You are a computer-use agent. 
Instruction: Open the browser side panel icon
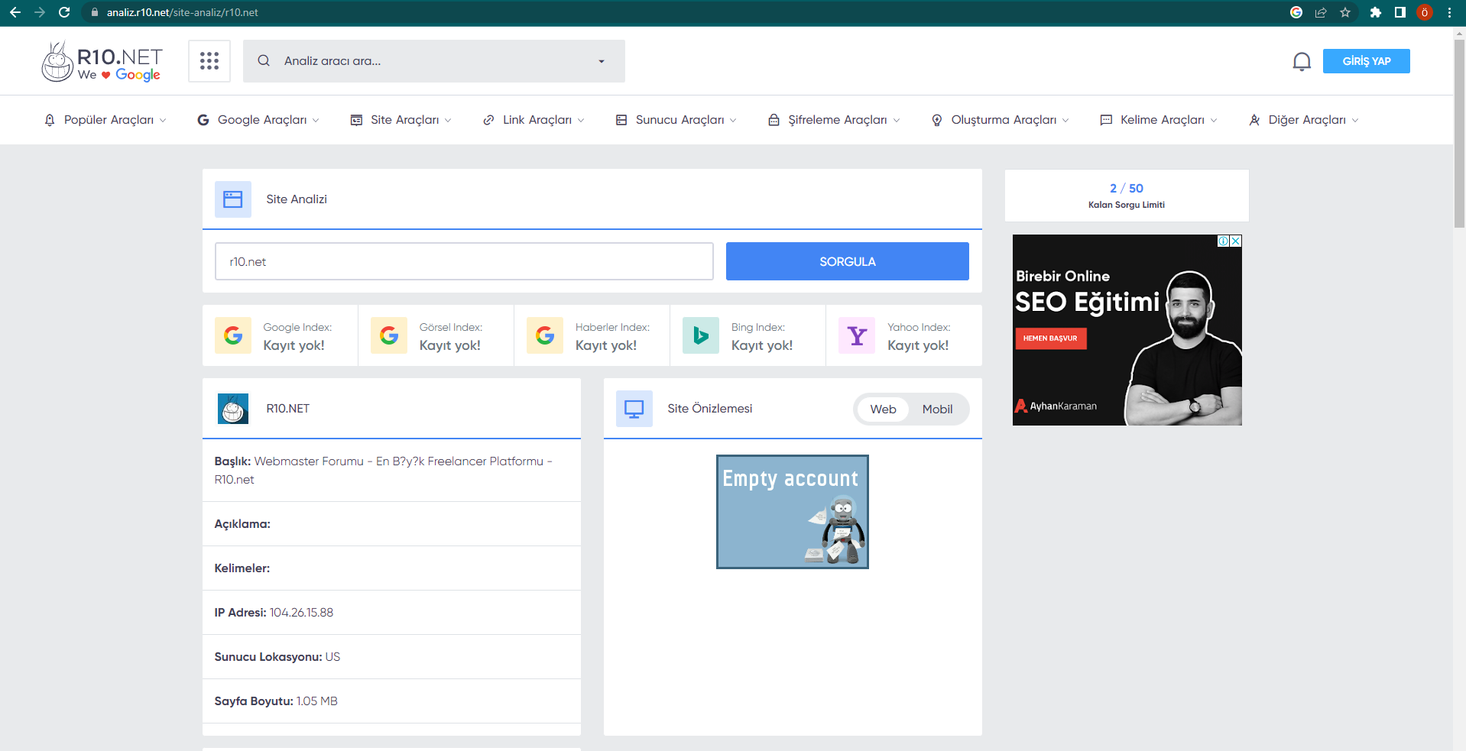1400,12
